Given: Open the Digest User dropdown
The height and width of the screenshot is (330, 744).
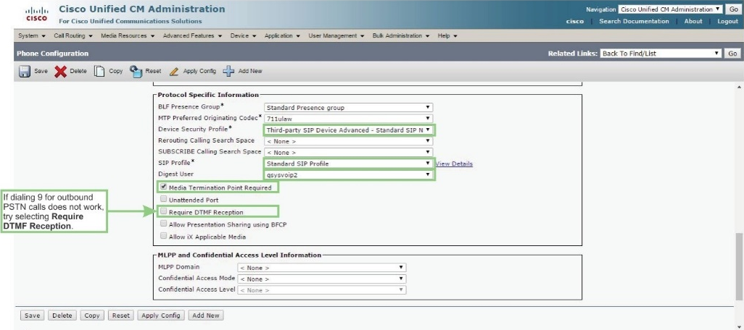Looking at the screenshot, I should pyautogui.click(x=349, y=175).
